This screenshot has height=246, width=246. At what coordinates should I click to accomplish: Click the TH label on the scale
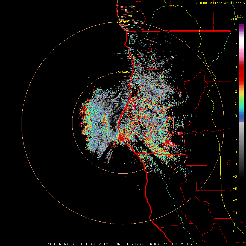pyautogui.click(x=235, y=213)
